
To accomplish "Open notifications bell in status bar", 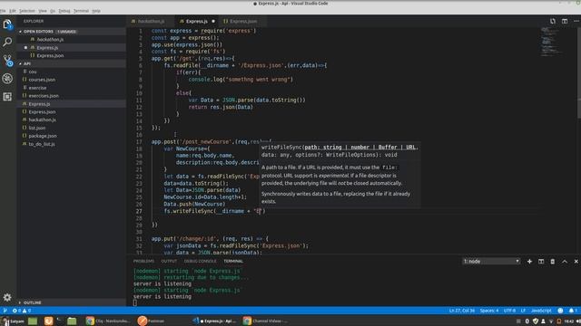I will [x=573, y=311].
